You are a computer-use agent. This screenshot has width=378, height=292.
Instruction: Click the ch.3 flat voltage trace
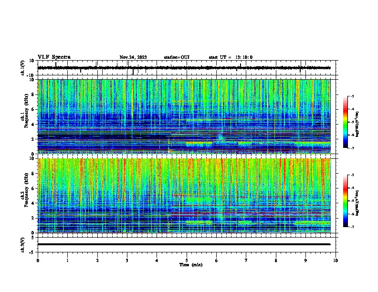184,244
